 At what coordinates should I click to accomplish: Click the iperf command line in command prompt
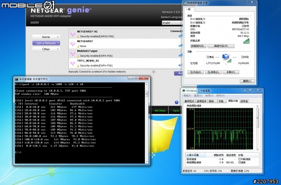49,84
